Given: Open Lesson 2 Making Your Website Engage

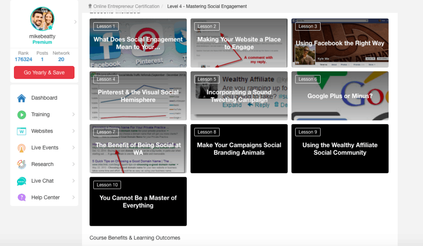Looking at the screenshot, I should click(239, 43).
